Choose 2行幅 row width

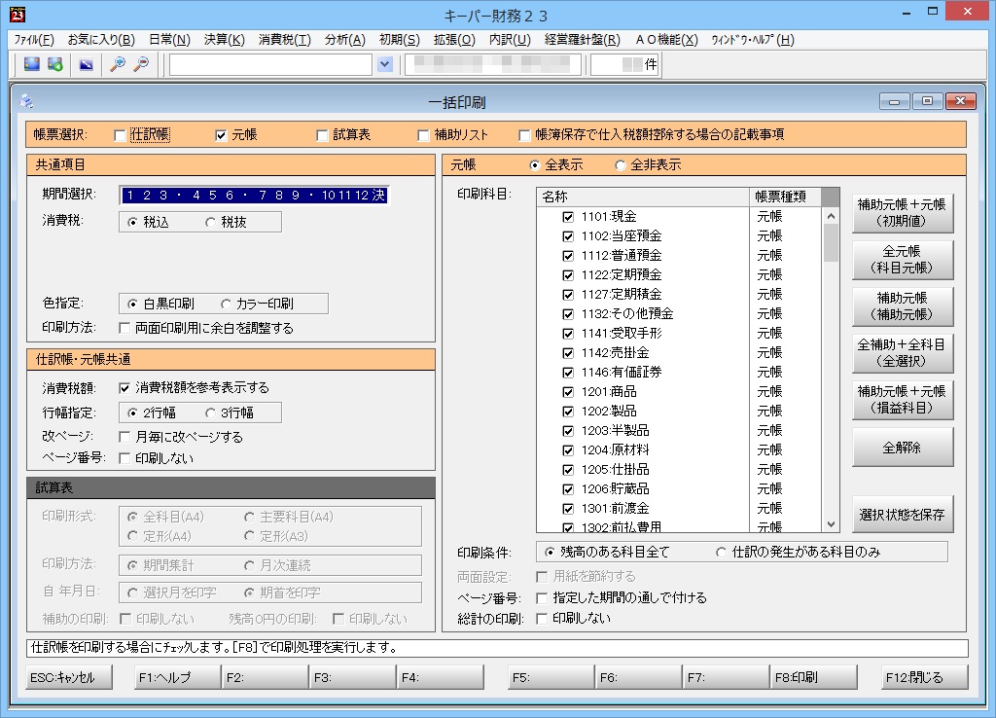[x=132, y=413]
